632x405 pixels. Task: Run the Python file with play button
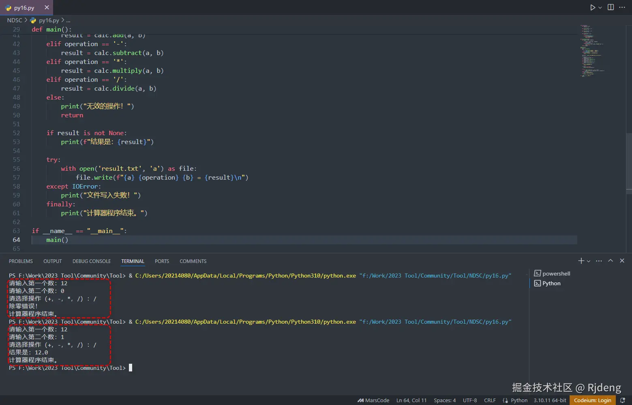click(593, 7)
